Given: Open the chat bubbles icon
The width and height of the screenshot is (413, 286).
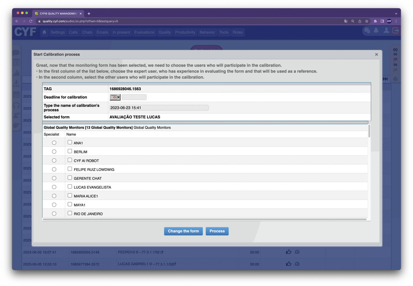Looking at the screenshot, I should point(367,31).
